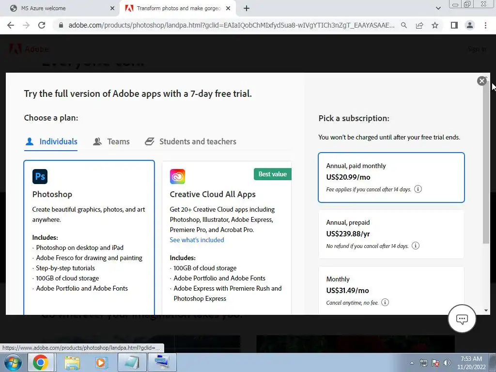Open the info icon beside Cancel anytime note
The height and width of the screenshot is (372, 496).
(385, 302)
